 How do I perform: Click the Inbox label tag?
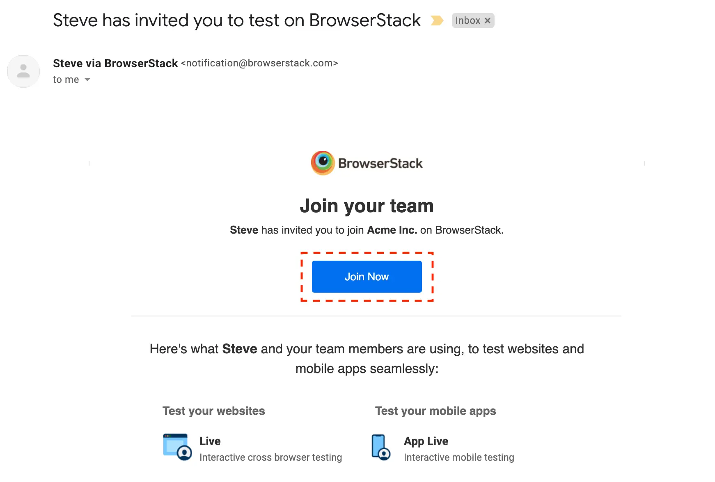pos(467,20)
